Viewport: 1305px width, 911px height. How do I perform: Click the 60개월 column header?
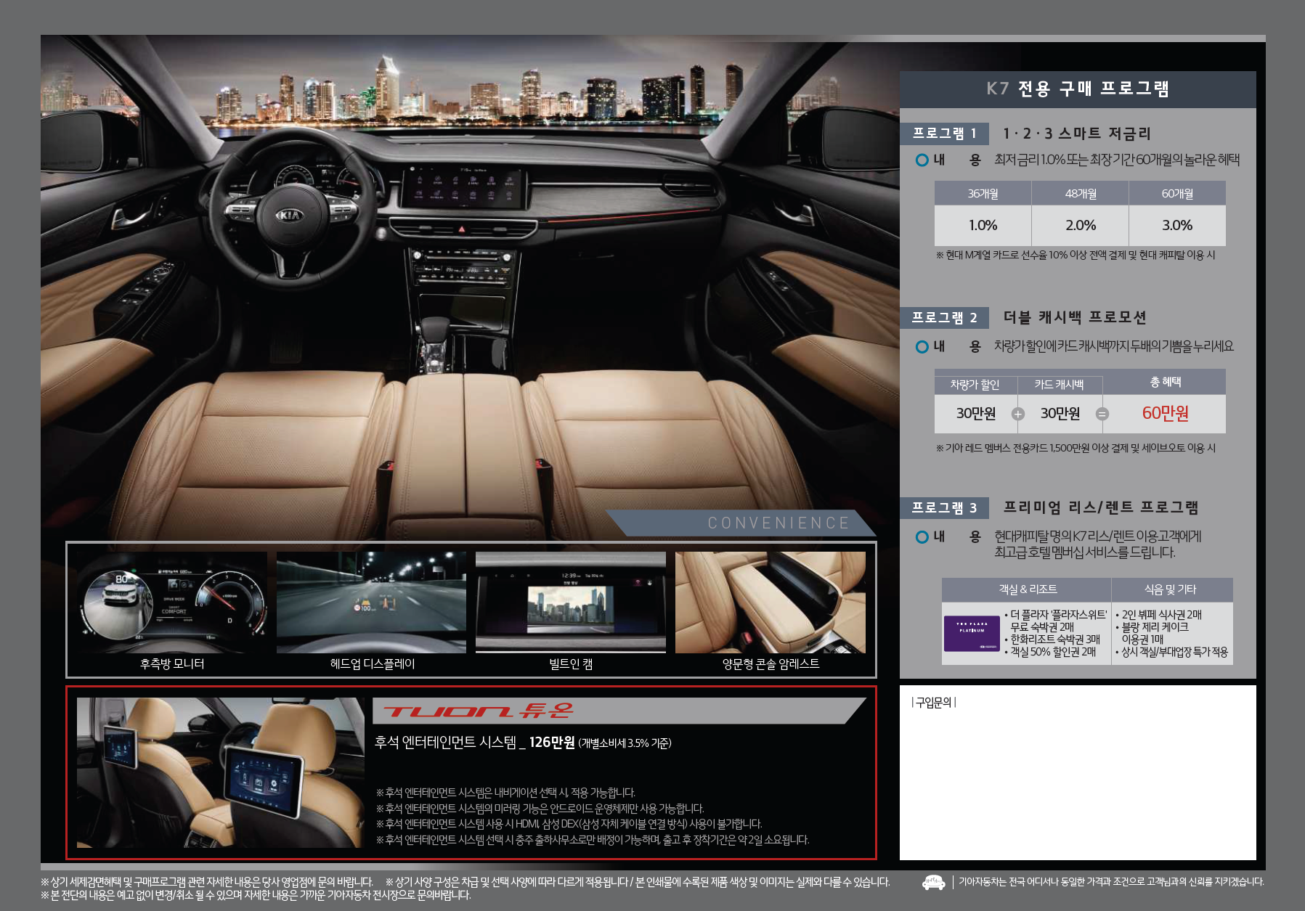coord(1177,193)
